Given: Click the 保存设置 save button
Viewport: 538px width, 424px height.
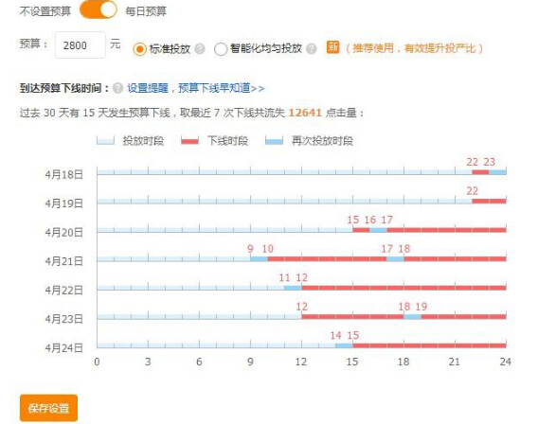Looking at the screenshot, I should point(48,408).
